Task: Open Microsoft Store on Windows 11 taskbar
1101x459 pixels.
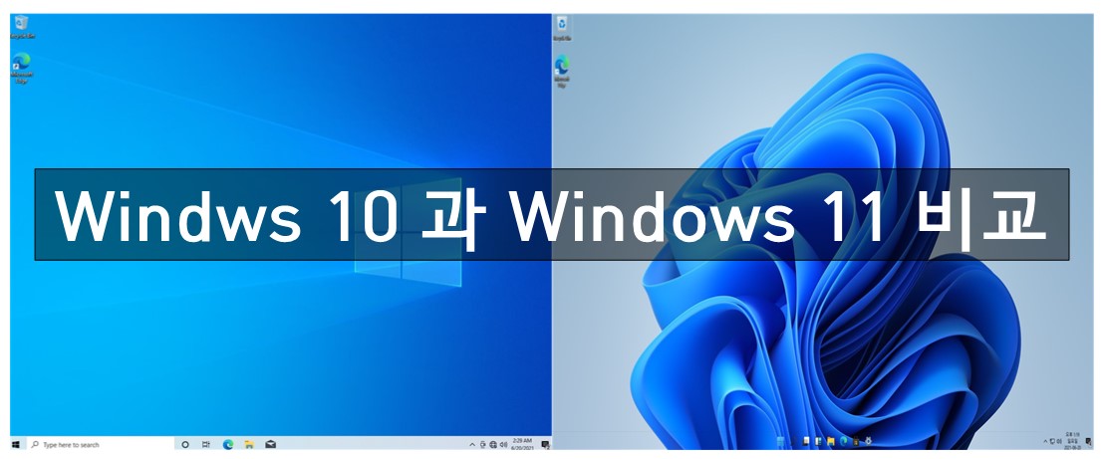Action: [x=856, y=441]
